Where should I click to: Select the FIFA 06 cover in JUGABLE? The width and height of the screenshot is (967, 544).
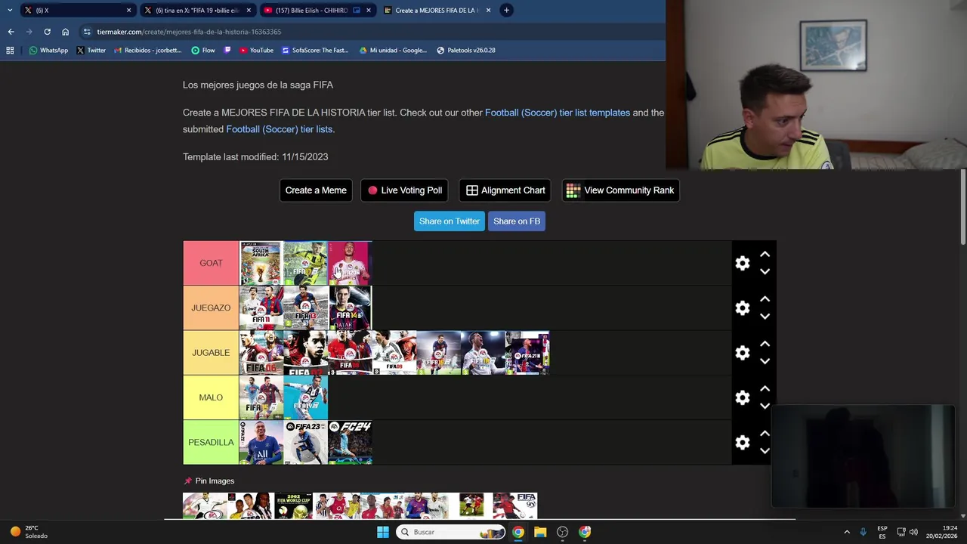[261, 353]
